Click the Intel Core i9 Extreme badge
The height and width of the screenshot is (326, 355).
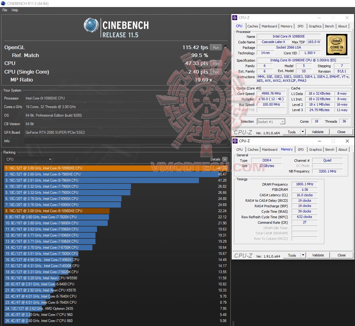(337, 45)
